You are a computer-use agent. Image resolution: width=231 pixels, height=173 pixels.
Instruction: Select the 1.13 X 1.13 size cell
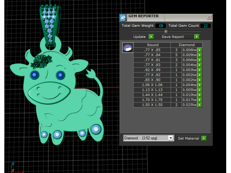click(x=152, y=90)
